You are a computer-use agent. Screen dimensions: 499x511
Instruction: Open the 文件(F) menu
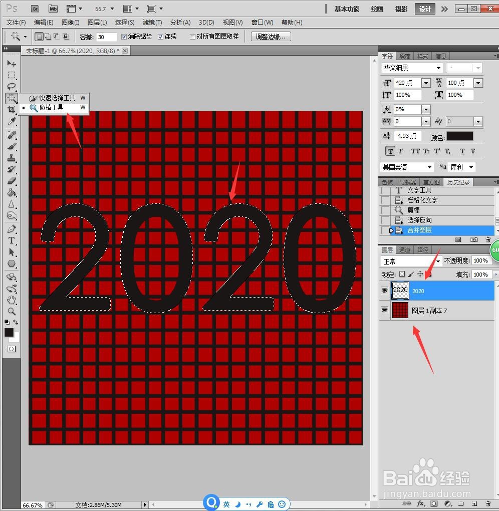pyautogui.click(x=16, y=23)
